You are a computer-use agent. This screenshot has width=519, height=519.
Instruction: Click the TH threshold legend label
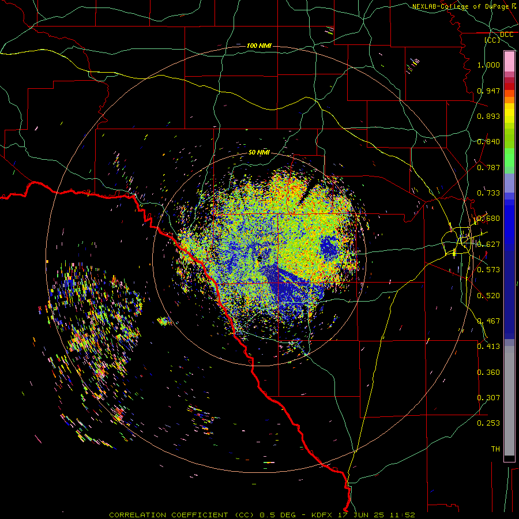[495, 449]
